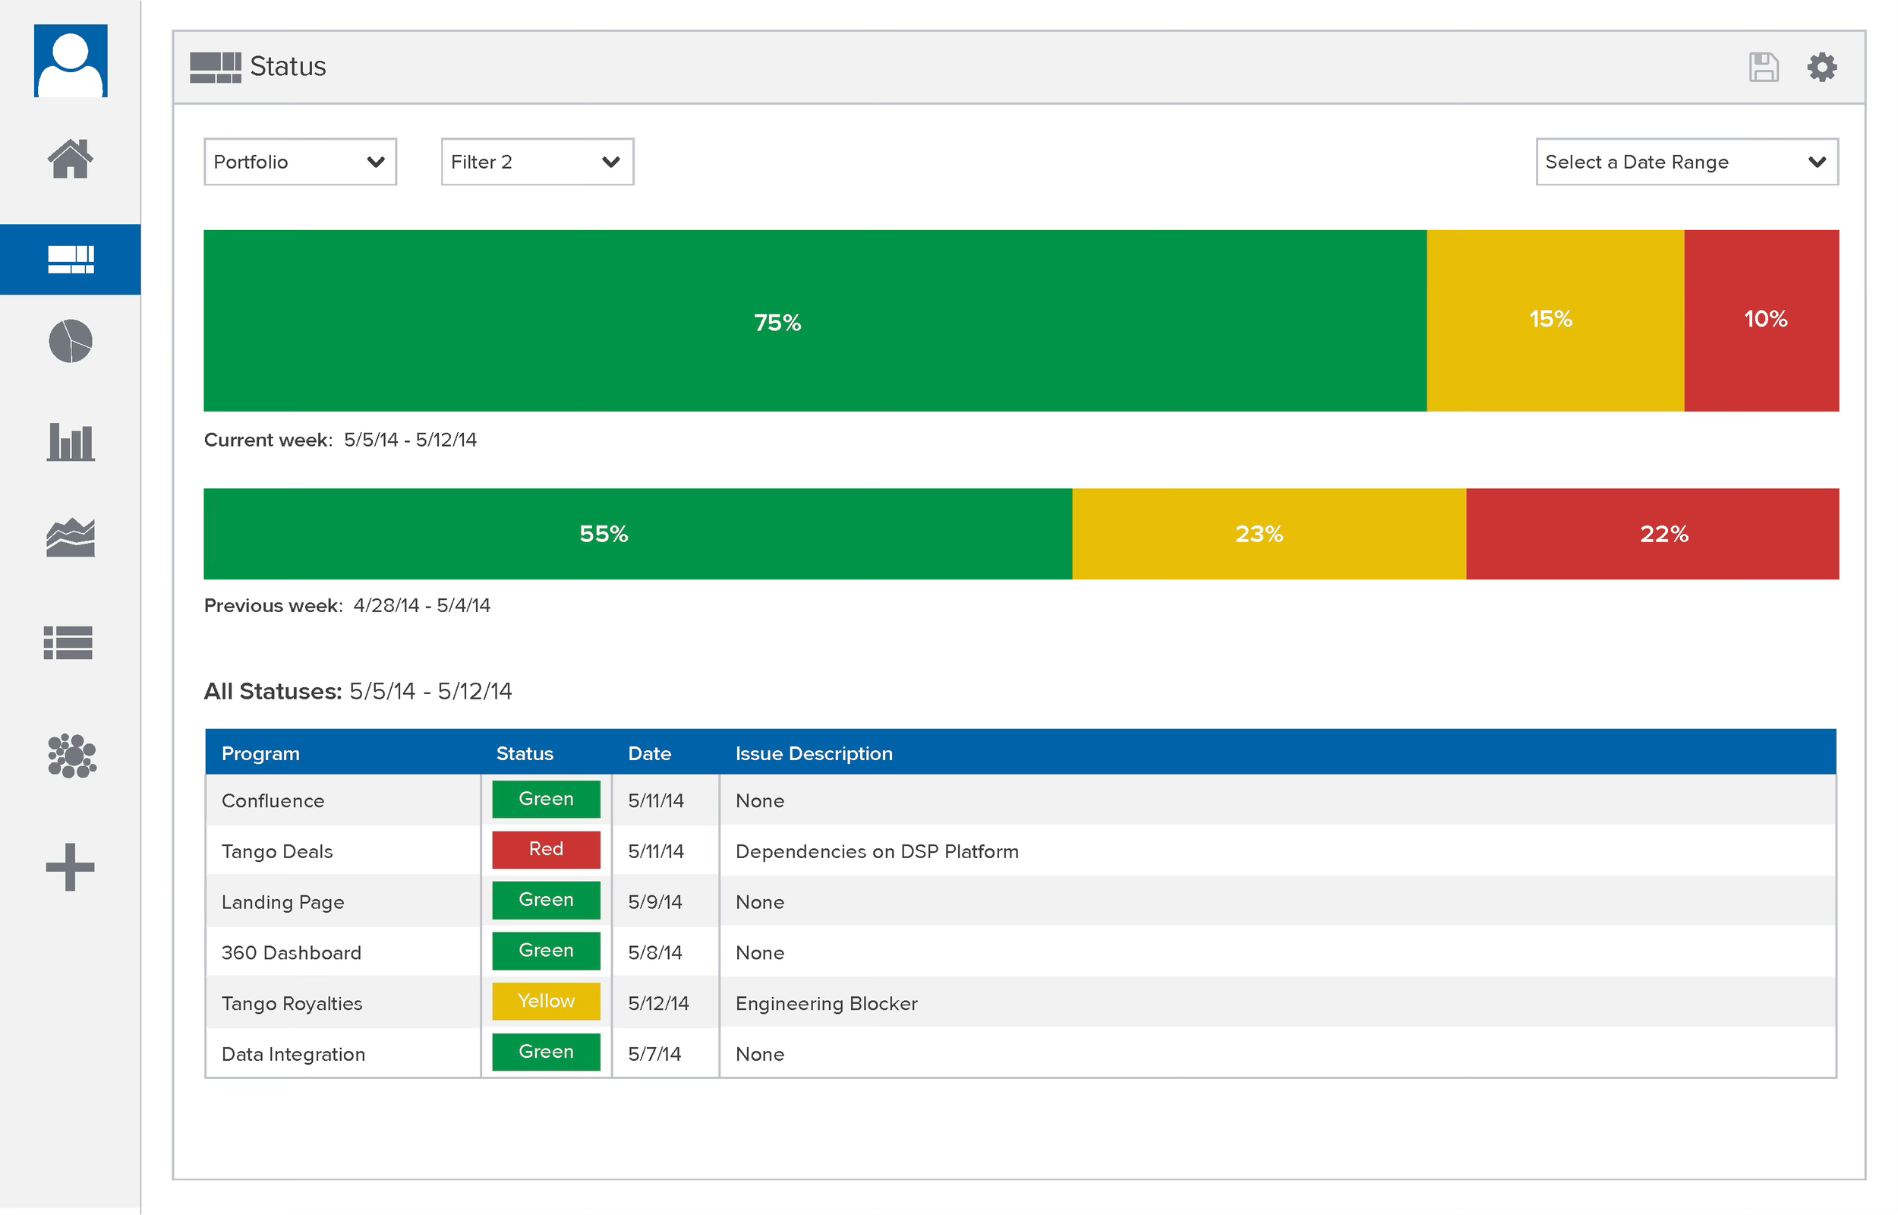Open the list view sidebar icon

click(68, 642)
